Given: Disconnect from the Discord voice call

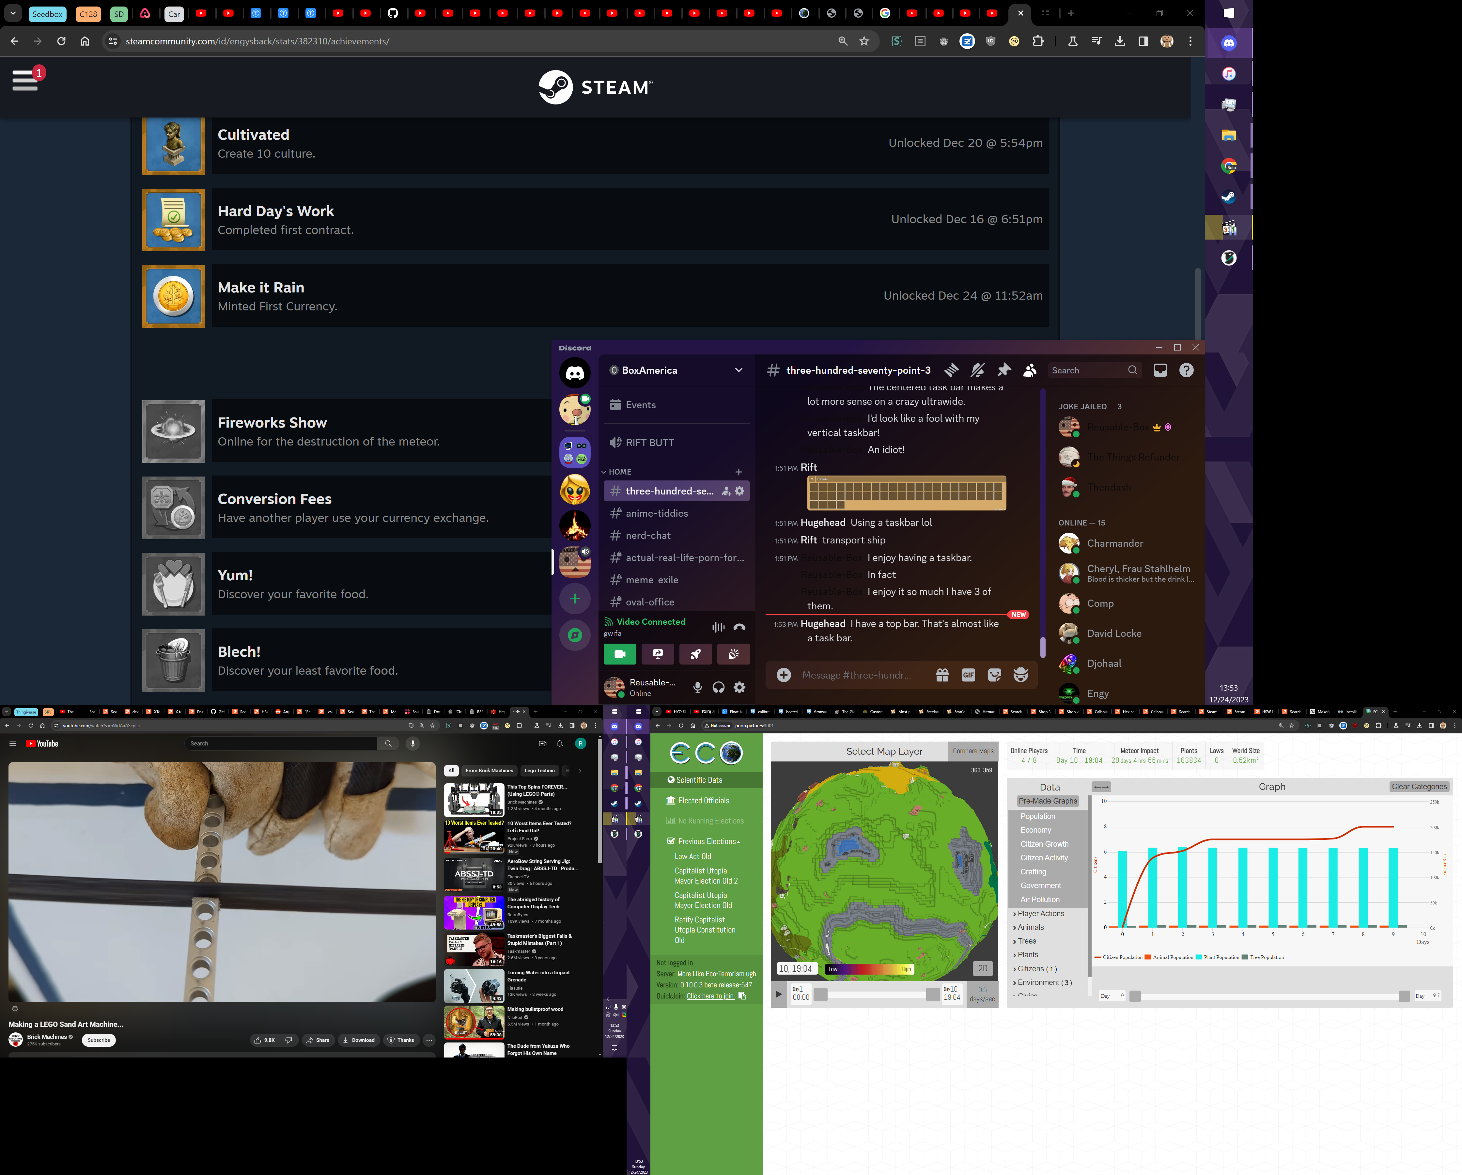Looking at the screenshot, I should pyautogui.click(x=740, y=627).
